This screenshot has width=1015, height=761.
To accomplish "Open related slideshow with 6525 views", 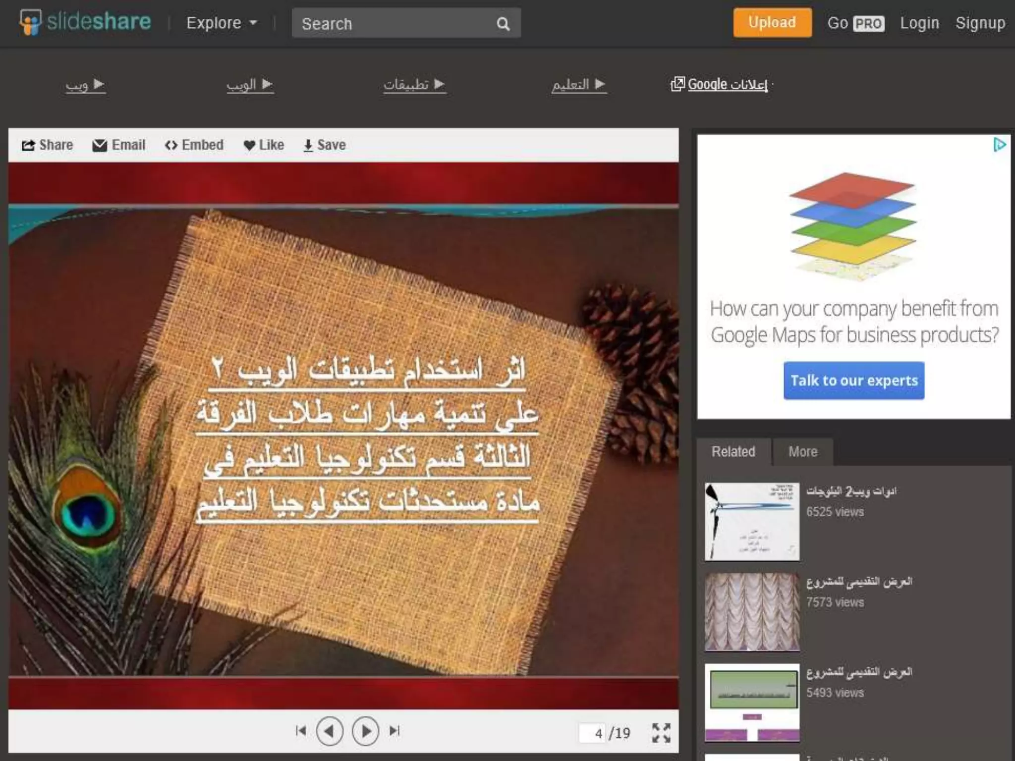I will (752, 521).
